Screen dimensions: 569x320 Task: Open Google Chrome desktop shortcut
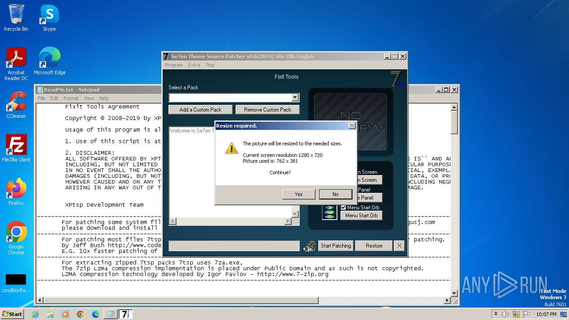coord(16,239)
